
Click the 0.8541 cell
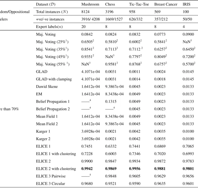pos(87,49)
